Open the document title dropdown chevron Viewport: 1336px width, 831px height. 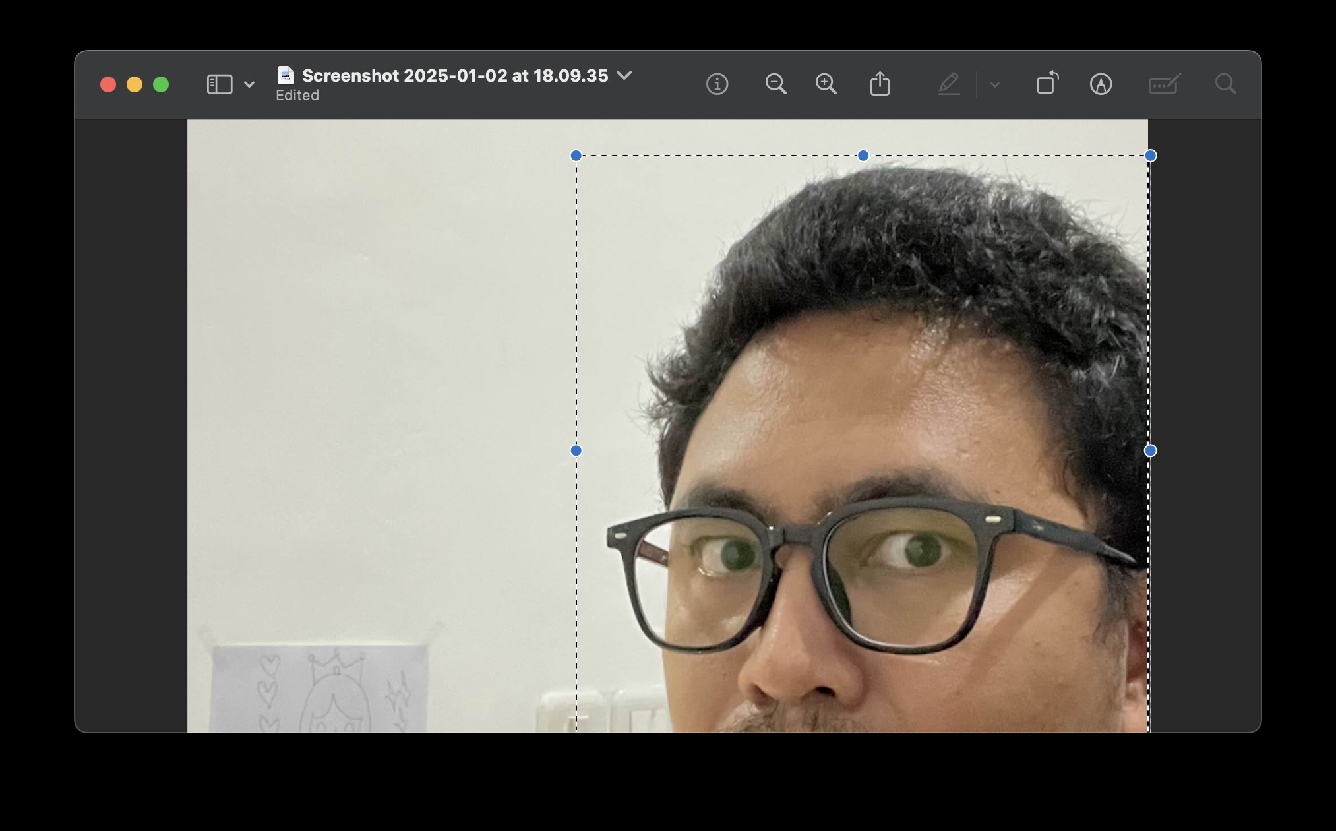coord(624,75)
